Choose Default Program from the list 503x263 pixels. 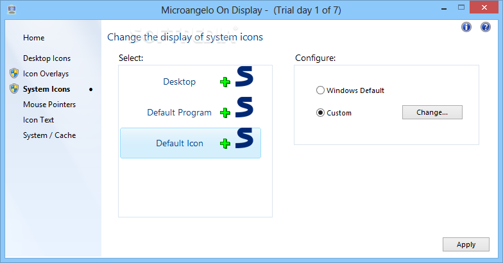pyautogui.click(x=179, y=112)
